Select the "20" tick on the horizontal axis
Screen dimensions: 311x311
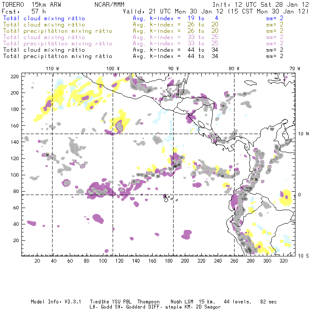tap(37, 261)
